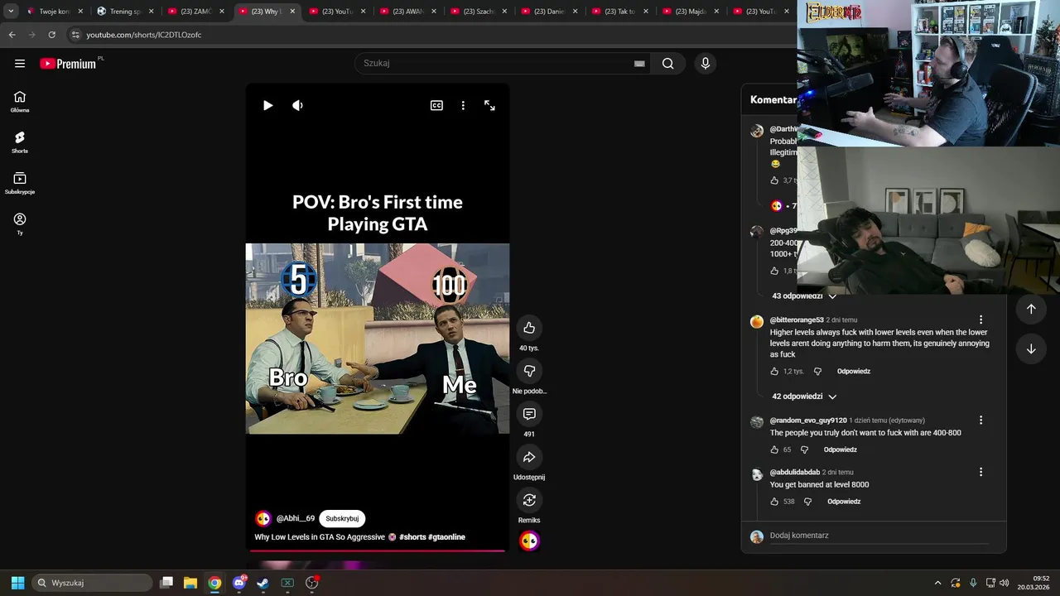Viewport: 1060px width, 596px height.
Task: Click the youtube.com address bar
Action: [x=431, y=35]
